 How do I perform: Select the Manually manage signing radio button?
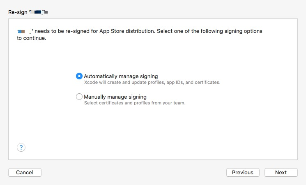[79, 97]
